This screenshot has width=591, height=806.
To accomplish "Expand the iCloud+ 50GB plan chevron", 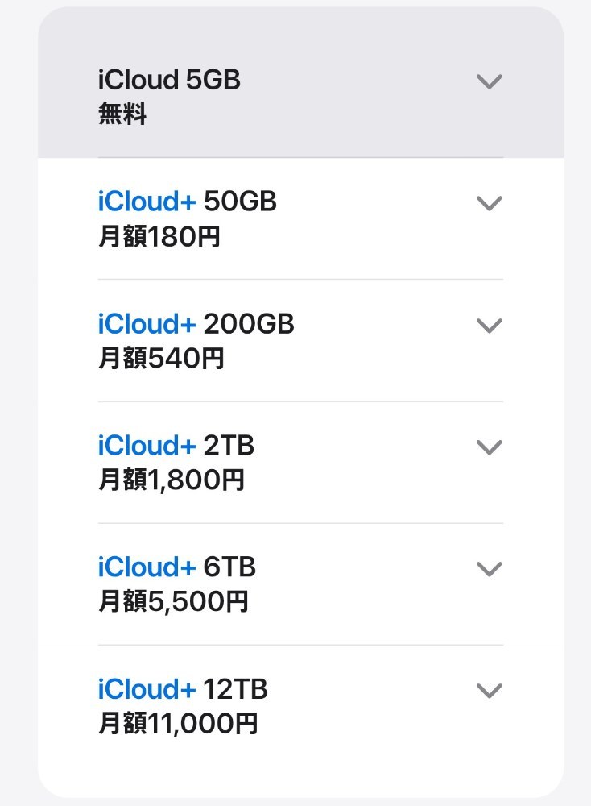I will (489, 203).
